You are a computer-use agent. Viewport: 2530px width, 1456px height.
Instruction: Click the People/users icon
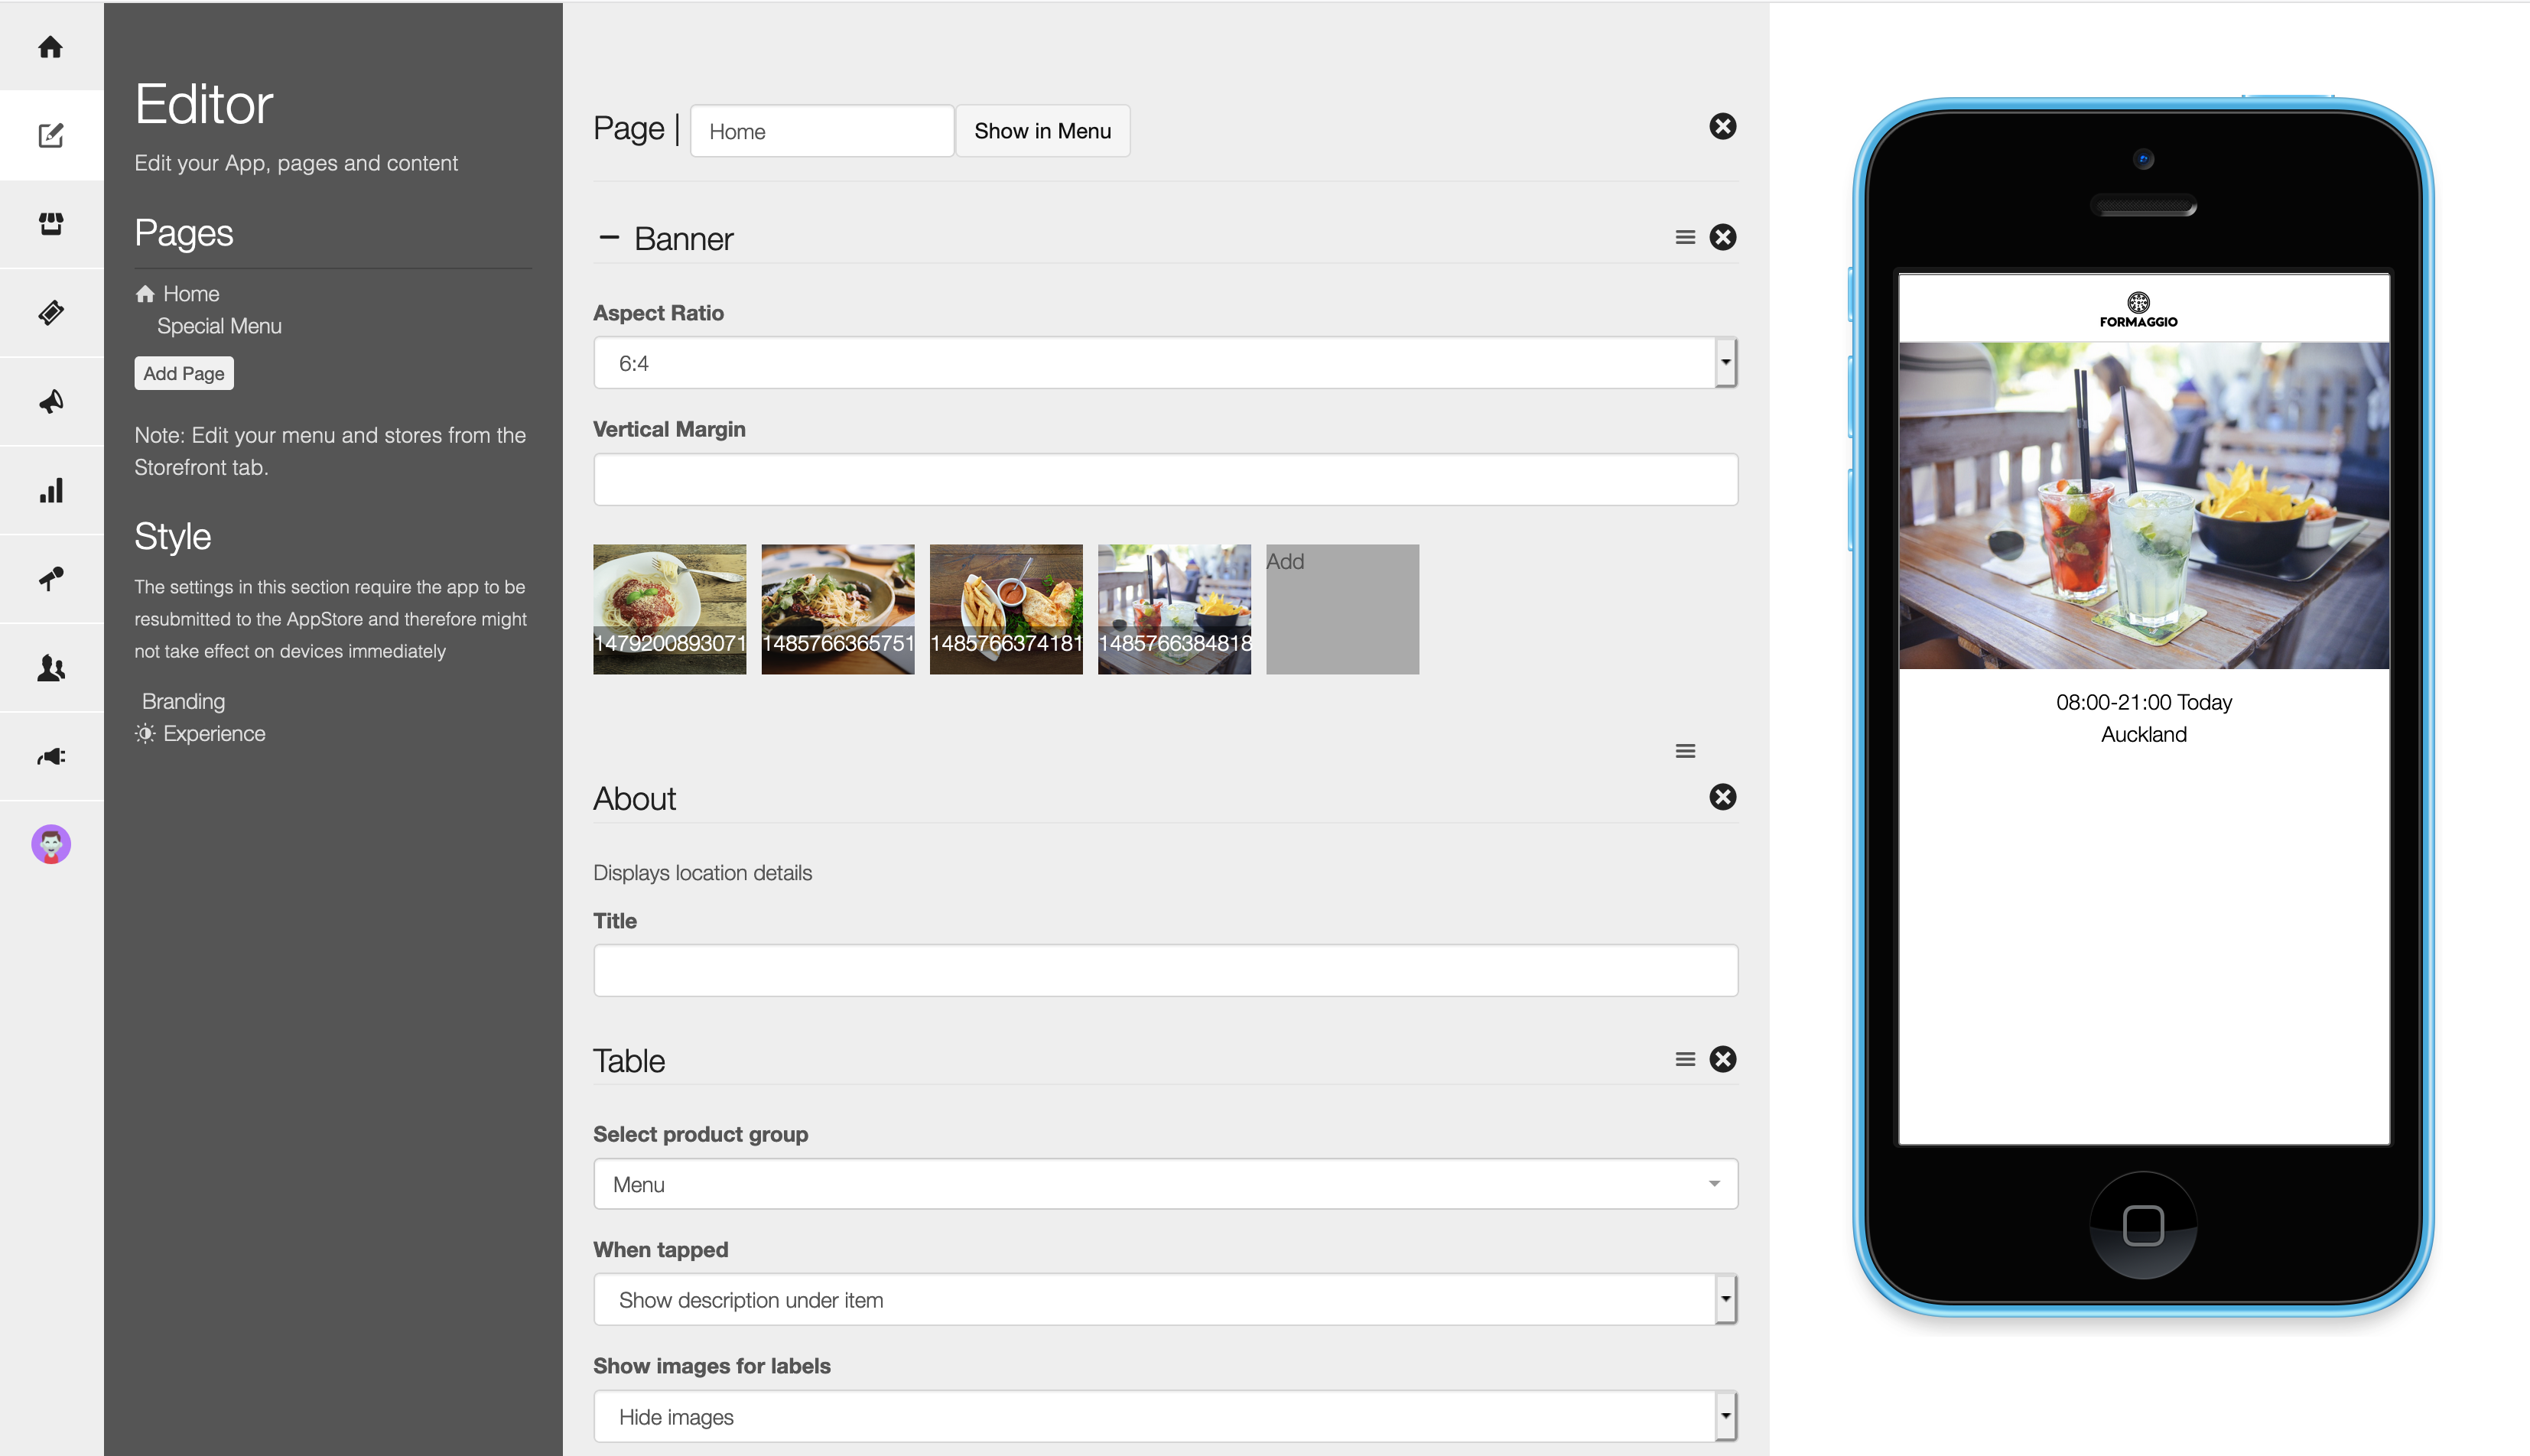click(50, 667)
